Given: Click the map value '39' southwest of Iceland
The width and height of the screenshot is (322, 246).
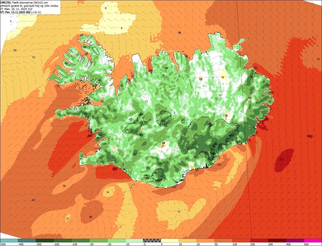Looking at the screenshot, I should [x=64, y=186].
